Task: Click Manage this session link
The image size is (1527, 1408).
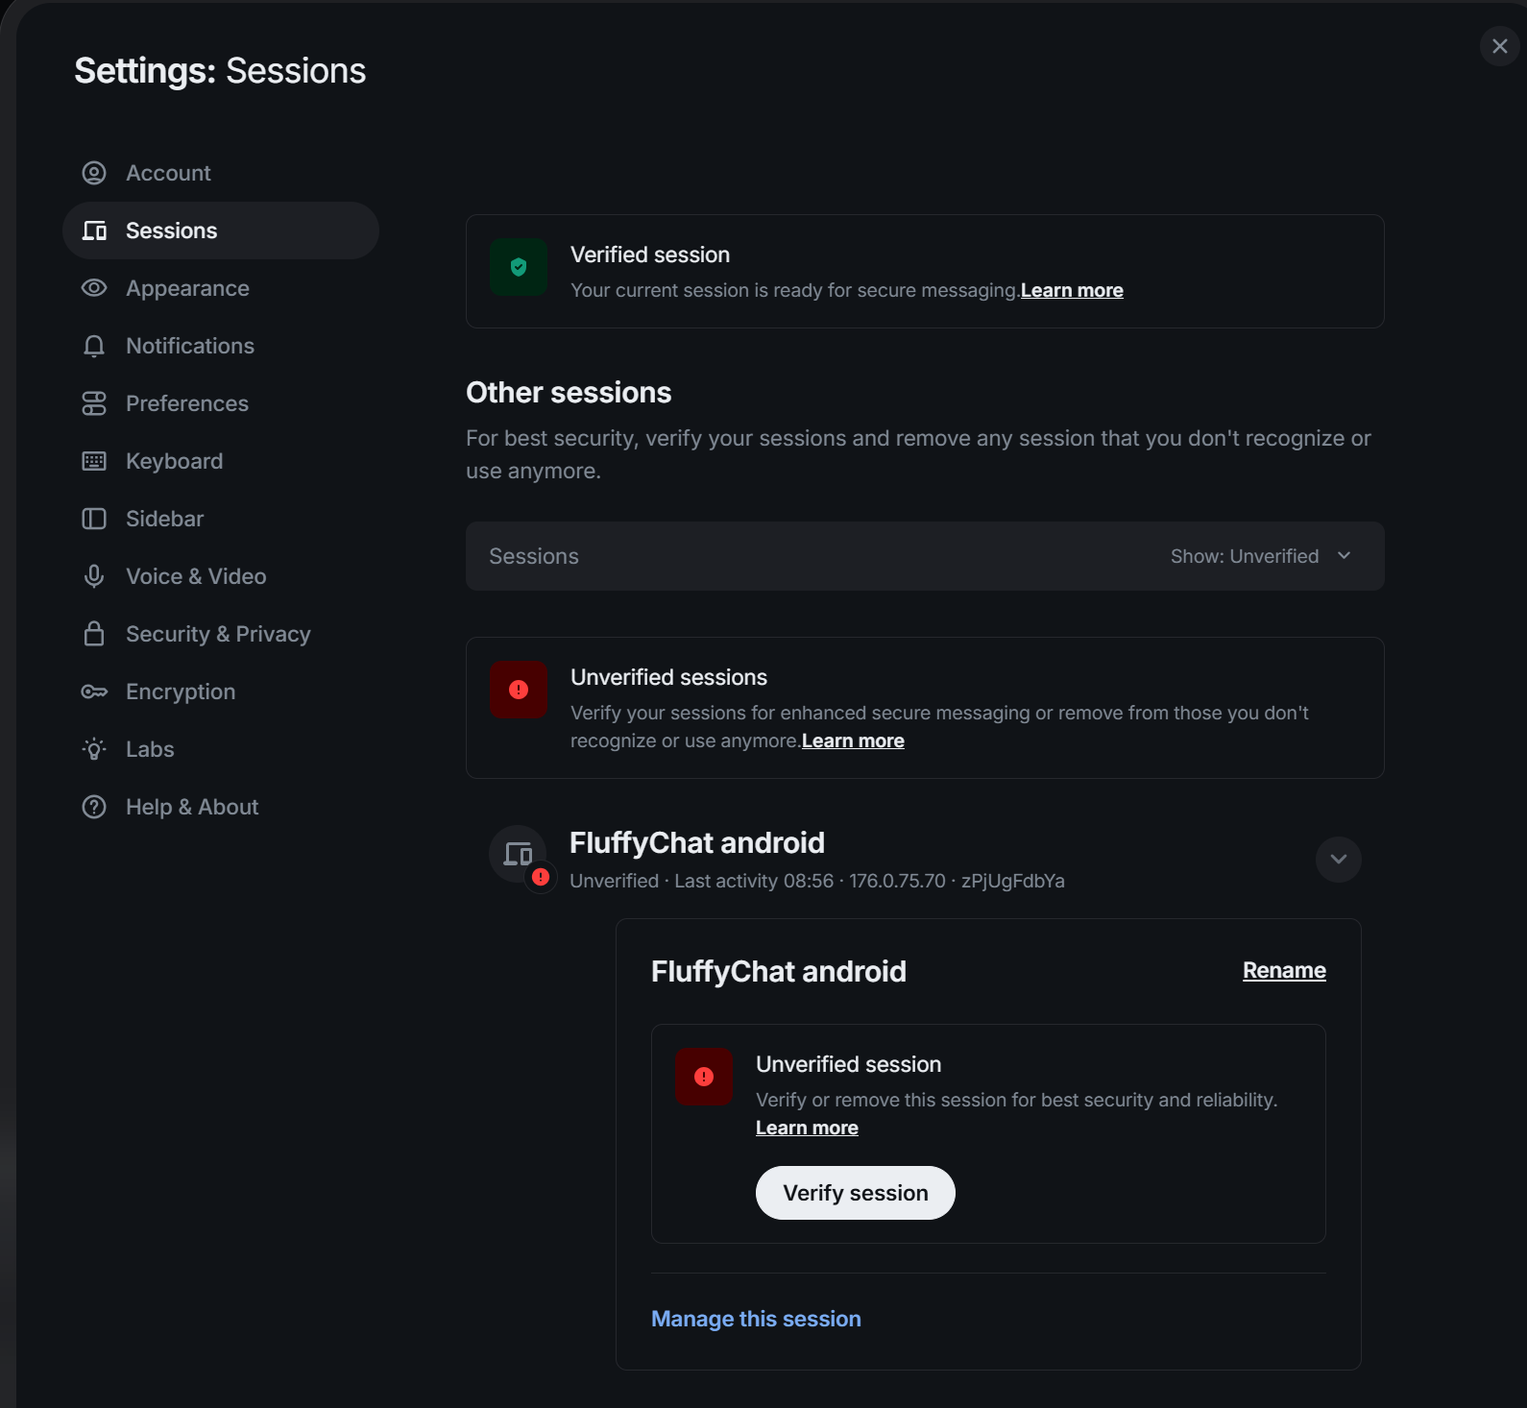Action: coord(756,1319)
